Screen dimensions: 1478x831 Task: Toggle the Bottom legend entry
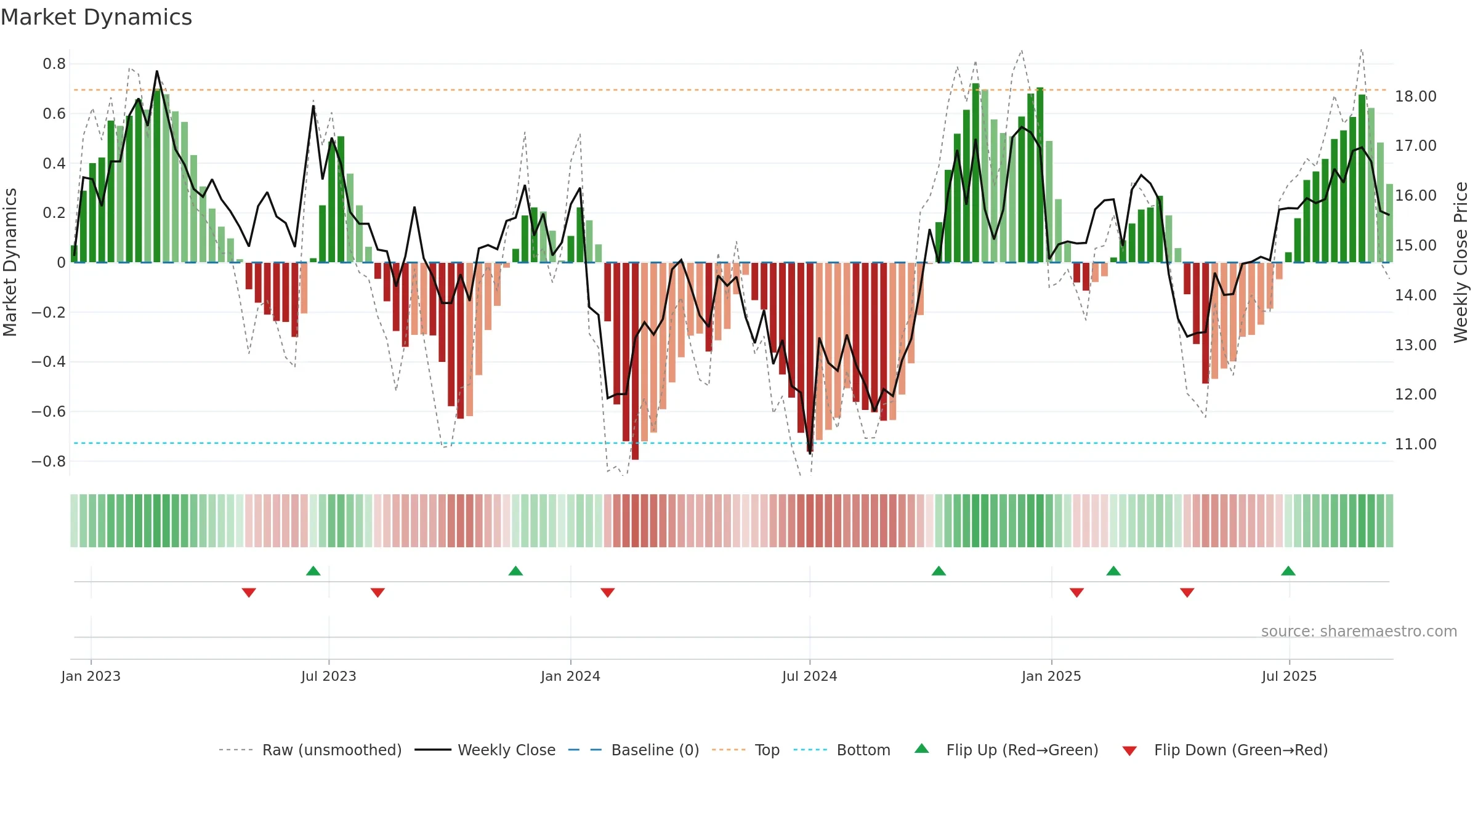point(842,750)
